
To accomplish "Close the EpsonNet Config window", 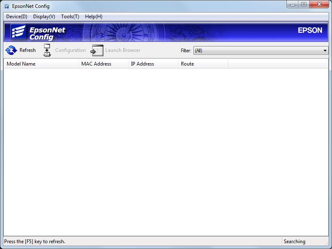I will (319, 4).
